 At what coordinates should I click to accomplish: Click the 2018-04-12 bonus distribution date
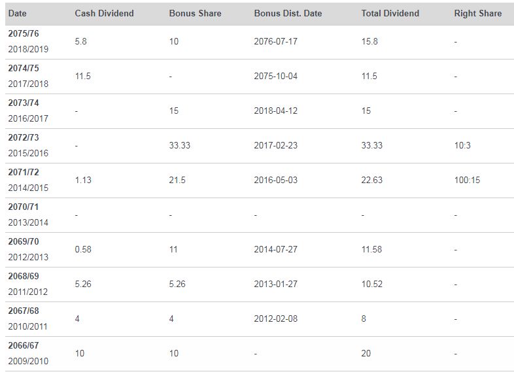(x=276, y=111)
